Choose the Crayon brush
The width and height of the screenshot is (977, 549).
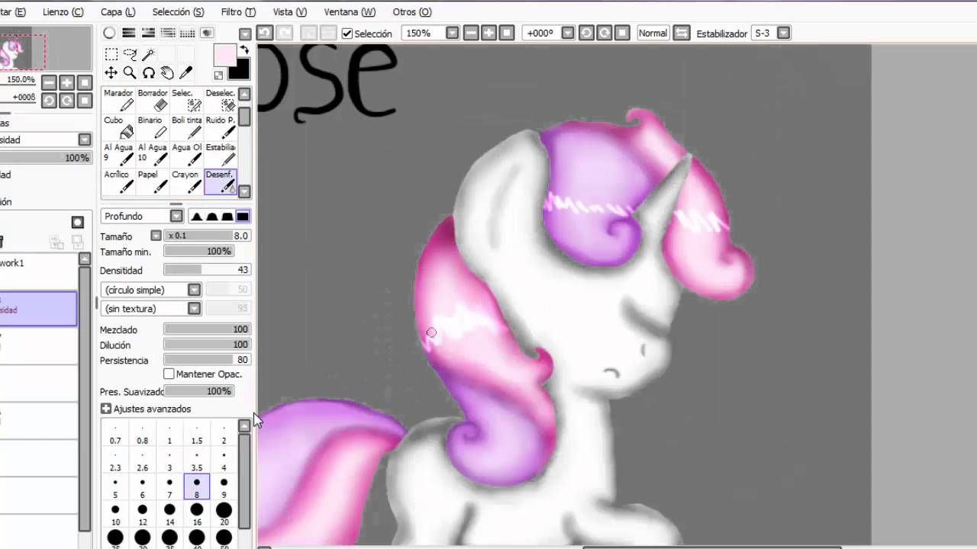[x=186, y=181]
